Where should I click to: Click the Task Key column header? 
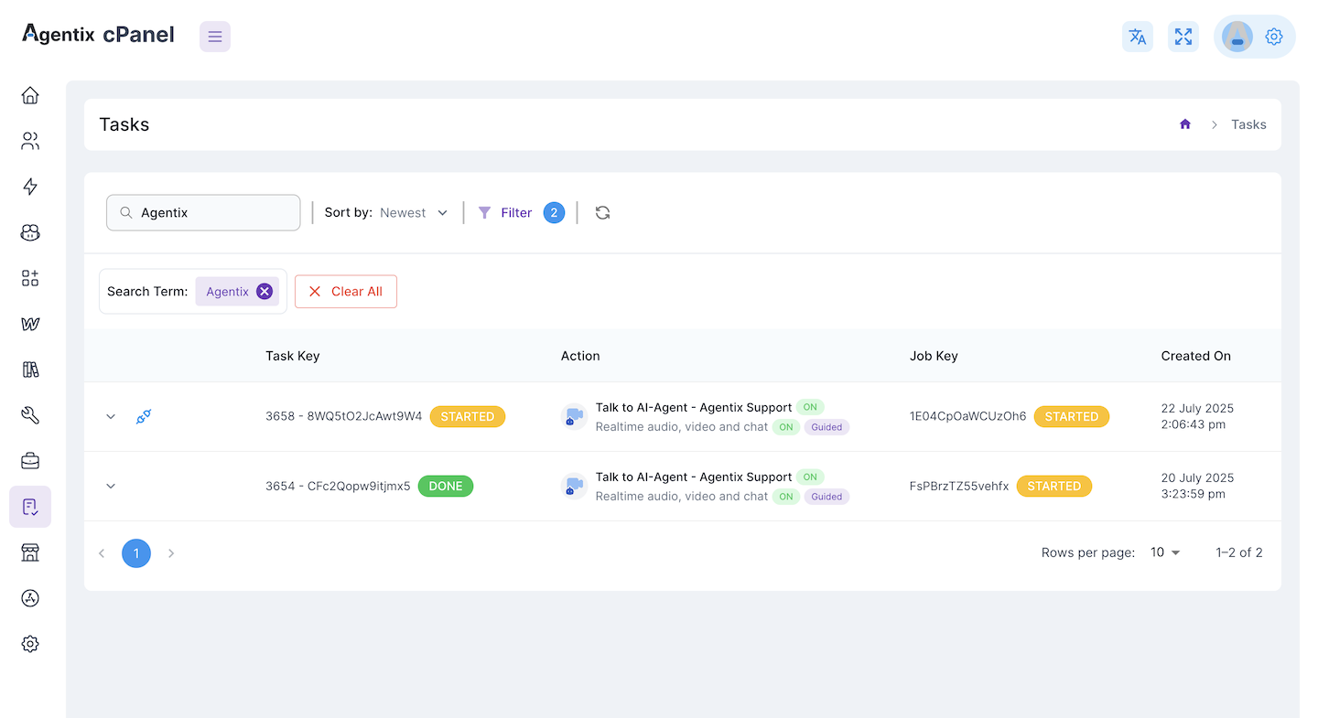tap(293, 356)
